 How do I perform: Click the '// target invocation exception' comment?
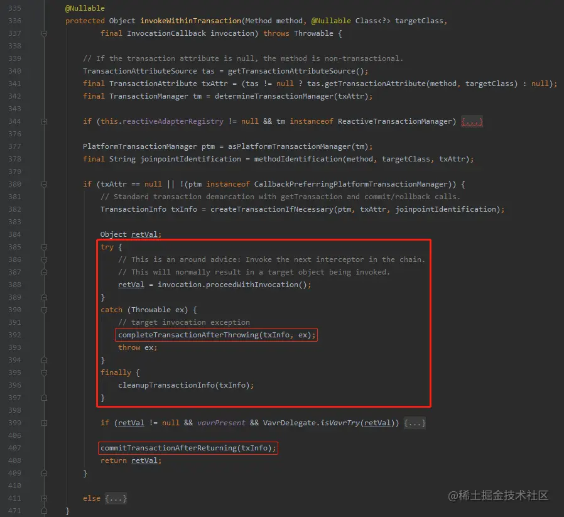[x=184, y=322]
